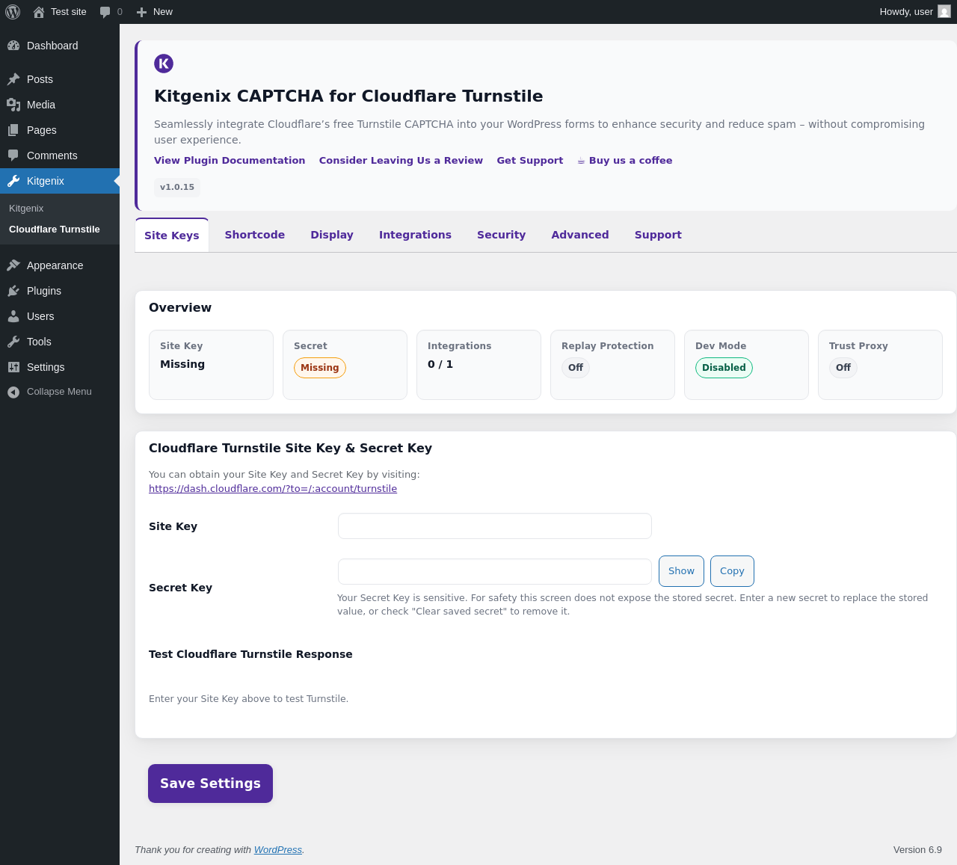Click the comments bubble icon in admin bar

click(x=105, y=12)
